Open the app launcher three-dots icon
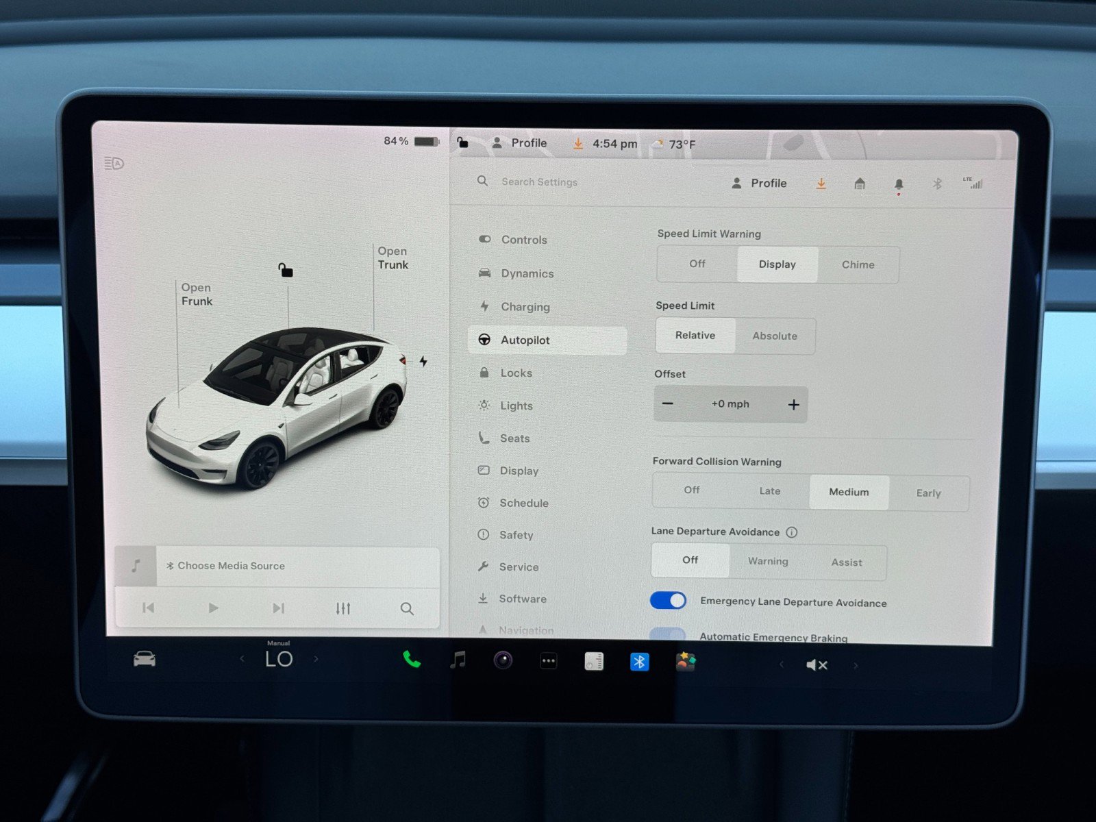 548,660
